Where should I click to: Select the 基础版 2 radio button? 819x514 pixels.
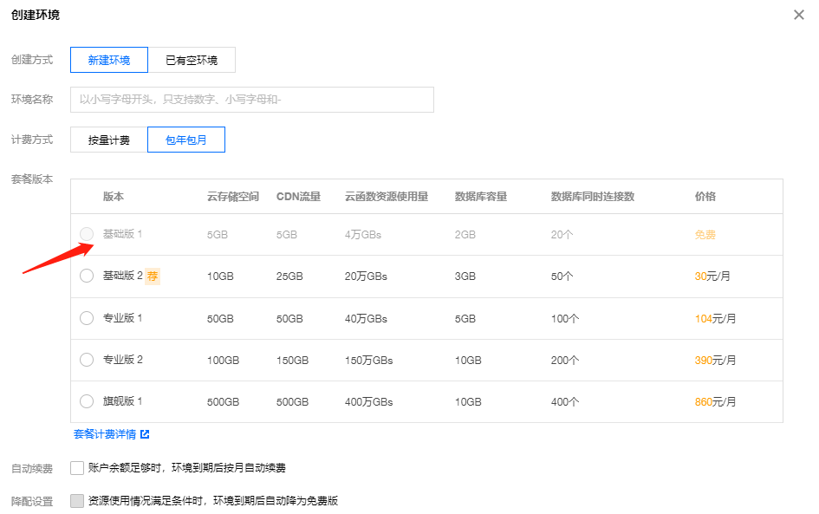tap(87, 276)
